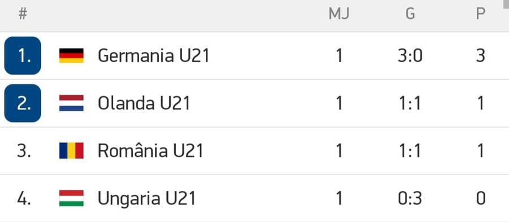Image resolution: width=509 pixels, height=222 pixels.
Task: Click the rank 4. position number
Action: (24, 198)
